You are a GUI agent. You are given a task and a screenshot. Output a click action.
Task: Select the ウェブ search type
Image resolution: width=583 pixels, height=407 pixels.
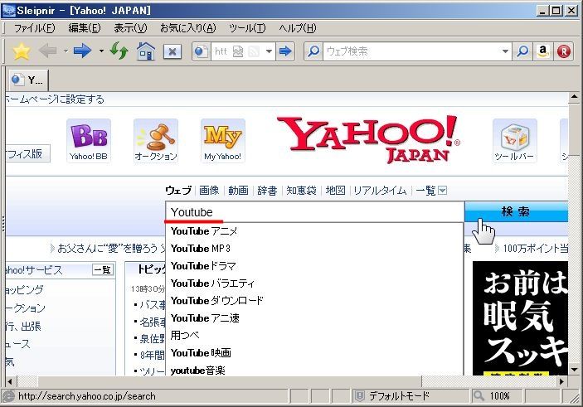click(x=178, y=191)
